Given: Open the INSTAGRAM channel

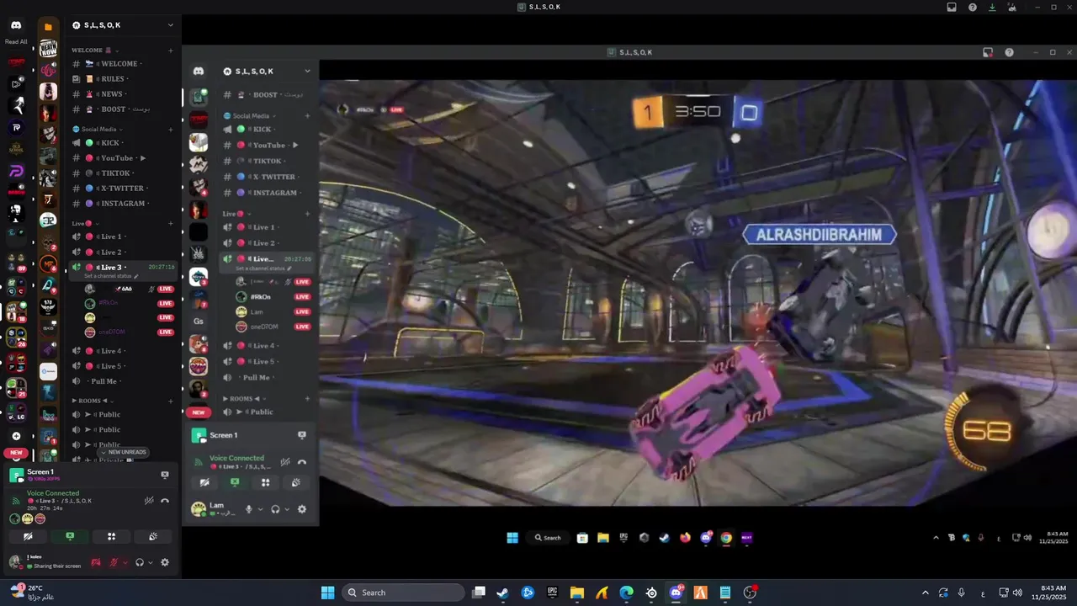Looking at the screenshot, I should tap(124, 204).
